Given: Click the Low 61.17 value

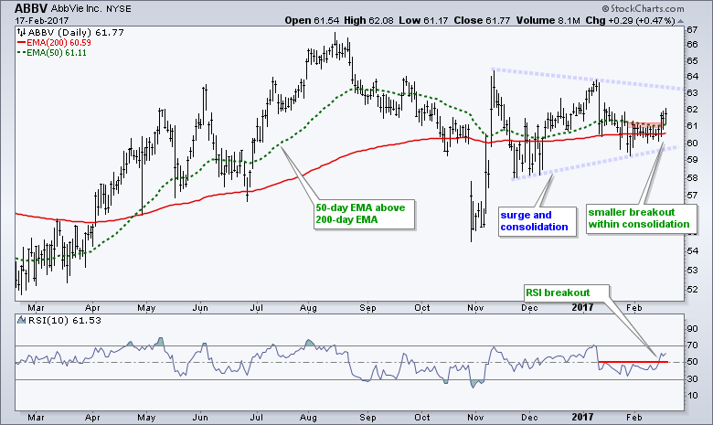Looking at the screenshot, I should (x=423, y=20).
